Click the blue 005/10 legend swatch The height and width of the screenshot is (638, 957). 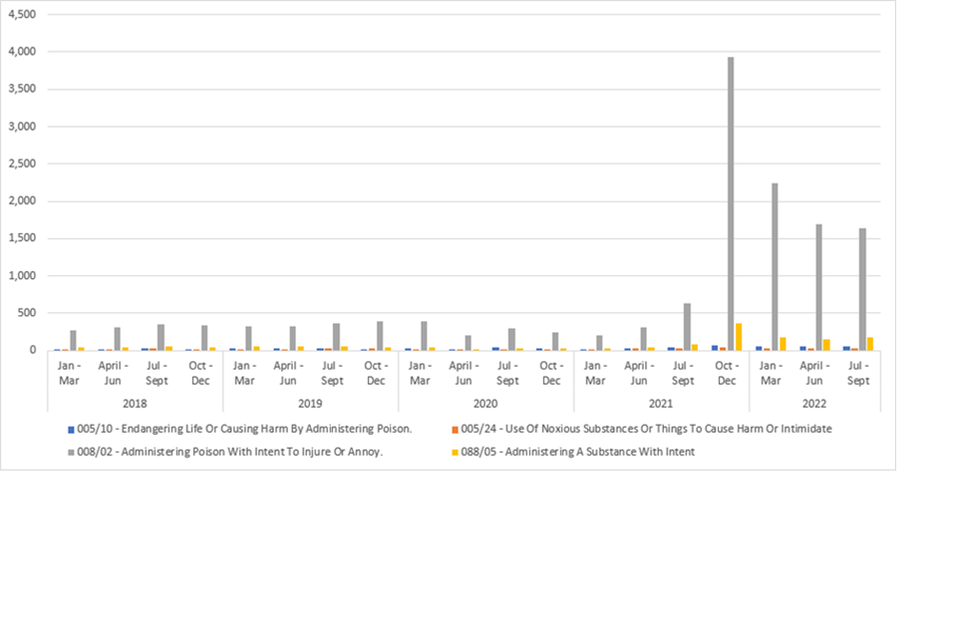(71, 430)
